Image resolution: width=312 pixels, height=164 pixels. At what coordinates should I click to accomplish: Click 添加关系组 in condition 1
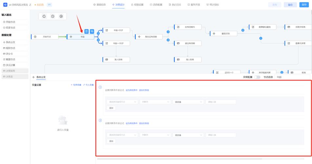144,90
